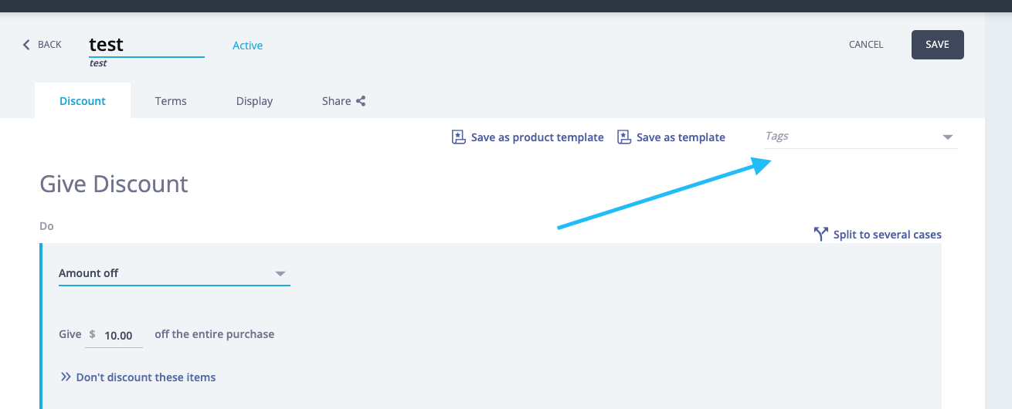Click the BACK link
Image resolution: width=1012 pixels, height=409 pixels.
click(49, 45)
